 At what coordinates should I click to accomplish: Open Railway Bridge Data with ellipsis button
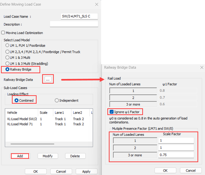(x=48, y=79)
